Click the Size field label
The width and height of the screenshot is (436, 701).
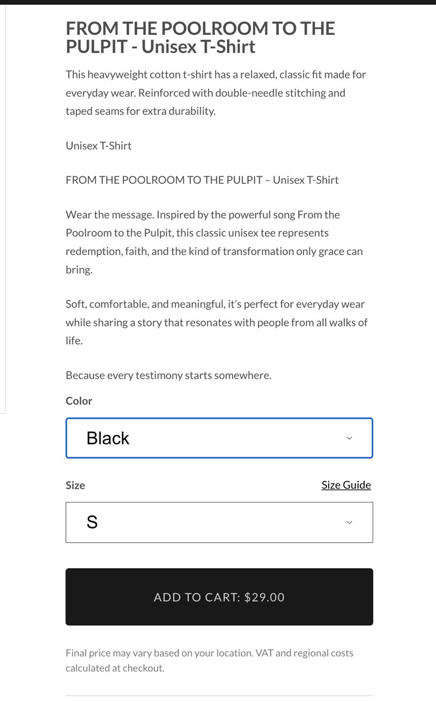click(75, 485)
